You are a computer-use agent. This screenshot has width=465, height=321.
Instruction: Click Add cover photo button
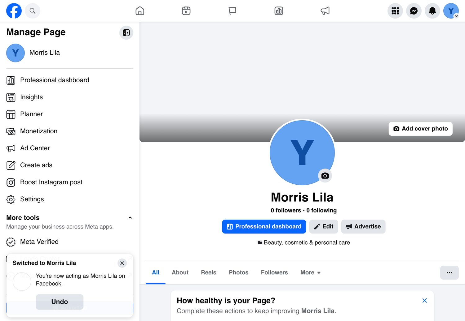(x=420, y=129)
